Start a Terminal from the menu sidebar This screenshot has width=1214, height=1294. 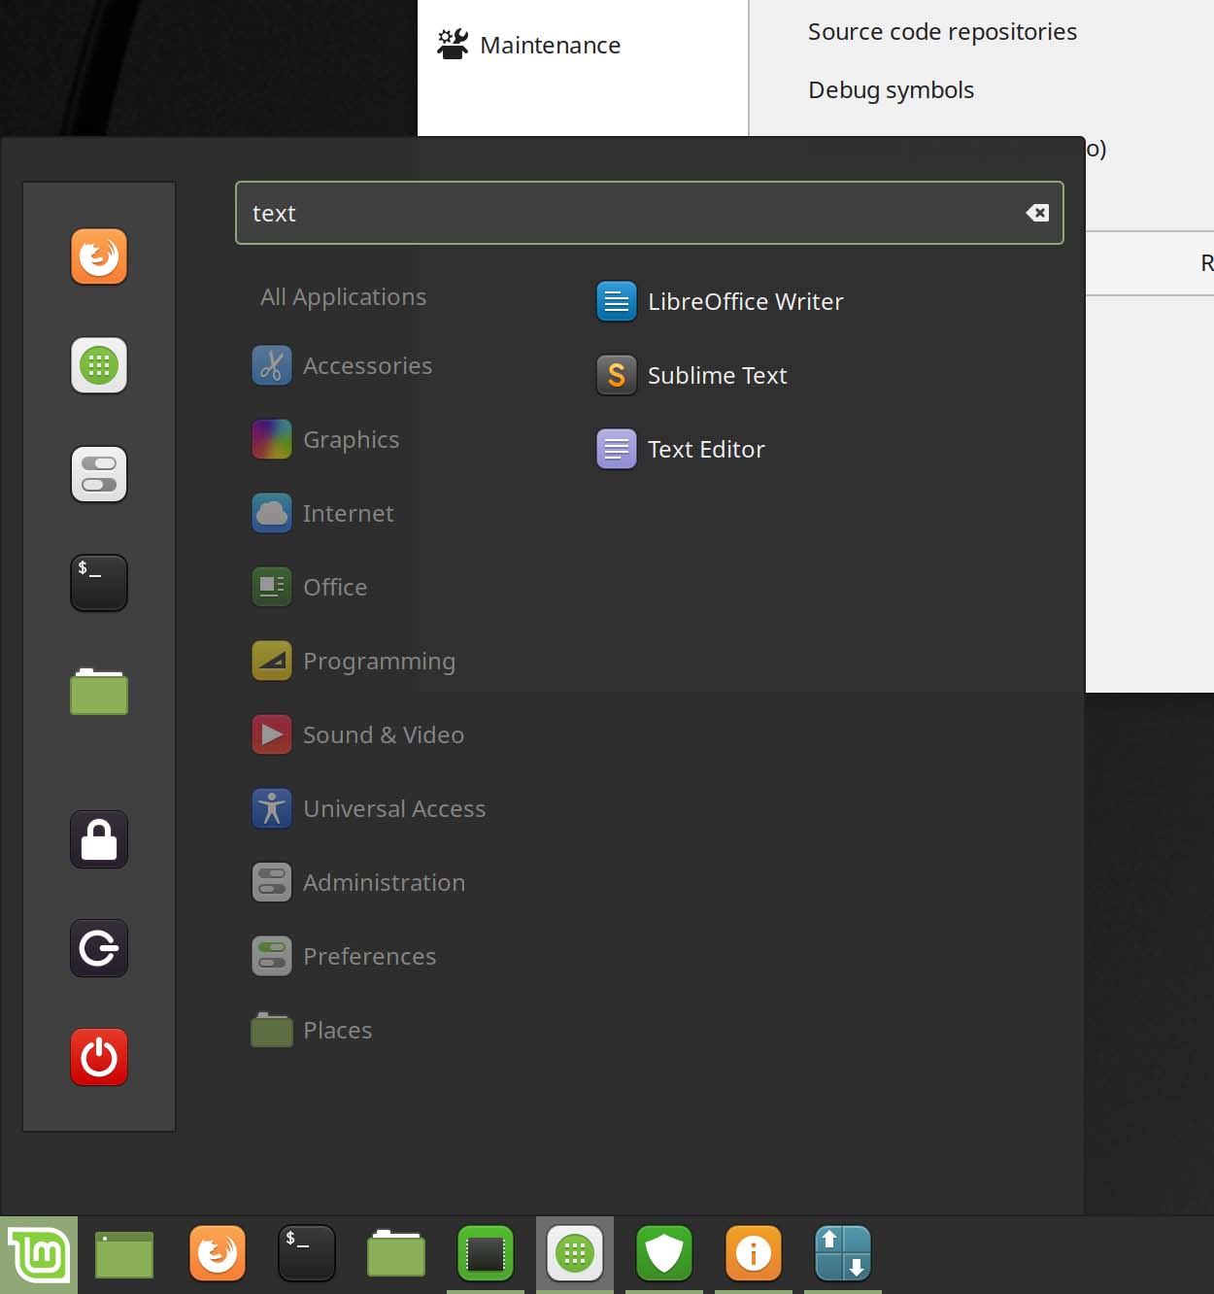coord(98,583)
